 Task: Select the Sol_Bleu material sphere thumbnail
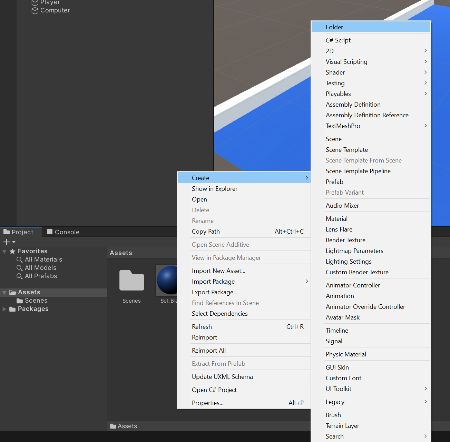tap(167, 280)
